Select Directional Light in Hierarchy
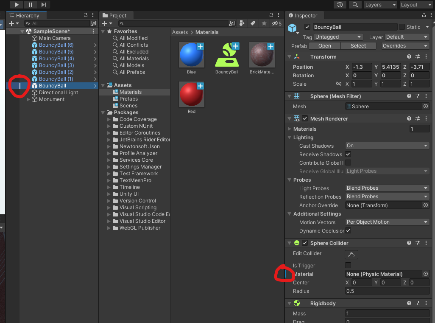The height and width of the screenshot is (323, 435). coord(58,93)
